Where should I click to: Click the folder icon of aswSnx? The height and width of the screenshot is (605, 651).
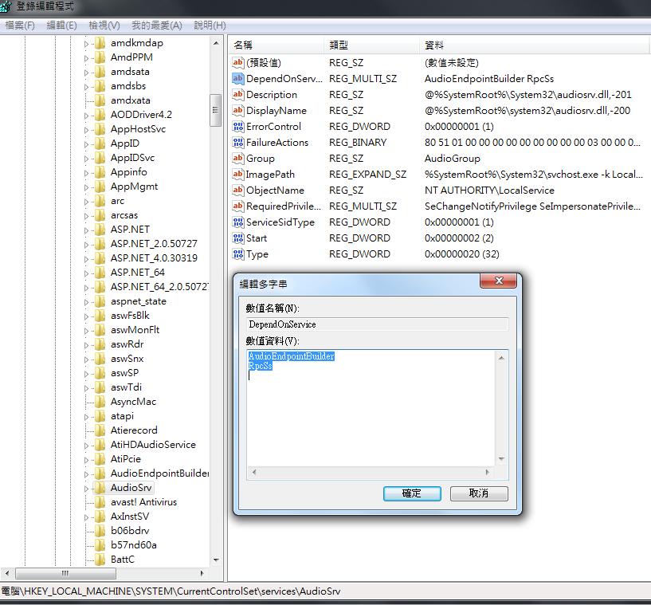coord(100,359)
